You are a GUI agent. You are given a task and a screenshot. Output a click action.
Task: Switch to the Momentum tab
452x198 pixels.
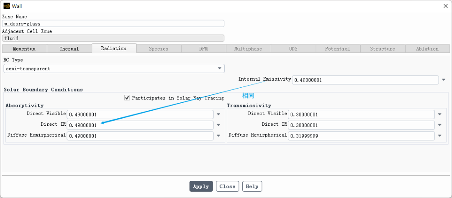coord(24,48)
